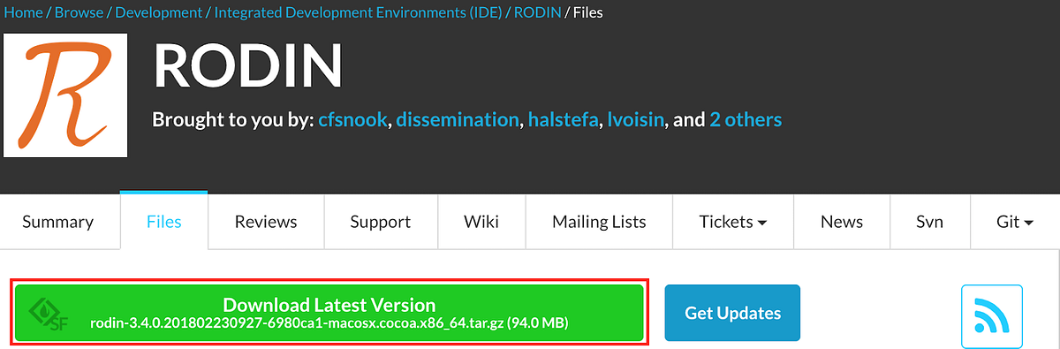
Task: Open cfsnook contributor profile
Action: click(352, 119)
